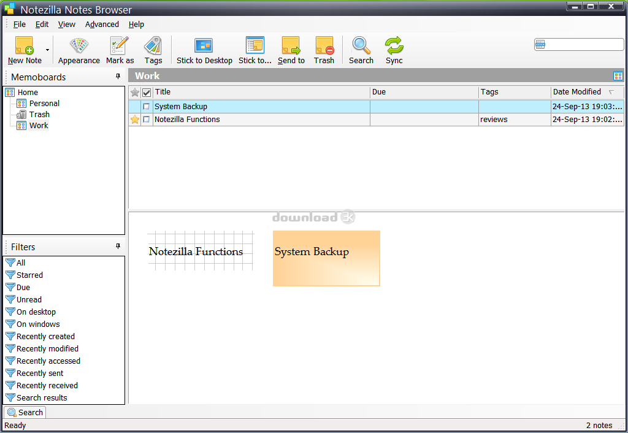Screen dimensions: 628x433
Task: Click the Stick to... window icon
Action: (255, 45)
